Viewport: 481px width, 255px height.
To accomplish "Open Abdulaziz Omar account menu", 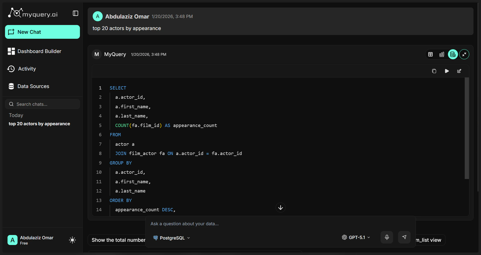I will (31, 240).
